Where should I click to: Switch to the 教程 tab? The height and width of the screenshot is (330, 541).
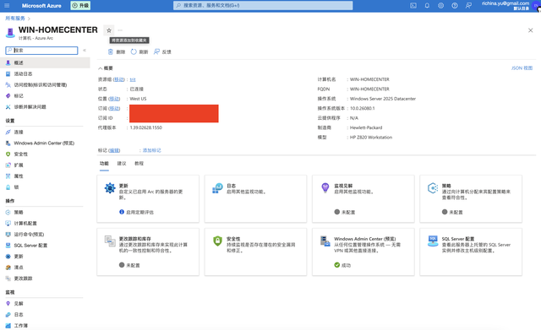(x=139, y=164)
